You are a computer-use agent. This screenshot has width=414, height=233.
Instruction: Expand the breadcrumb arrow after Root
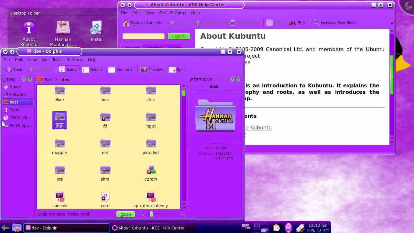click(56, 80)
